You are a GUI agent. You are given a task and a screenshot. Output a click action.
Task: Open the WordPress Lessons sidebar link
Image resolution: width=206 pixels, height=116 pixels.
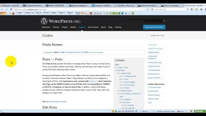(155, 49)
